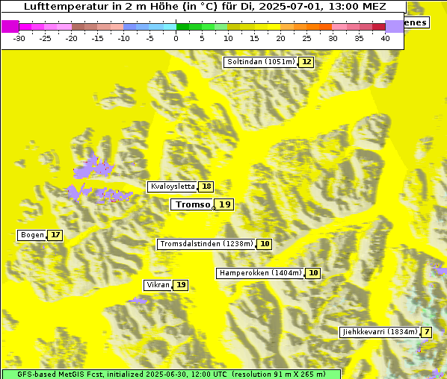447x379 pixels.
Task: Click the GFS-based MetGIS forecast footer
Action: tap(171, 374)
